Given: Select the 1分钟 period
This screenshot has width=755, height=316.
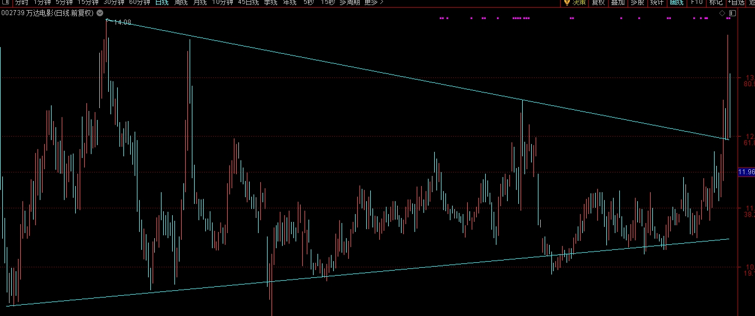Looking at the screenshot, I should coord(42,2).
